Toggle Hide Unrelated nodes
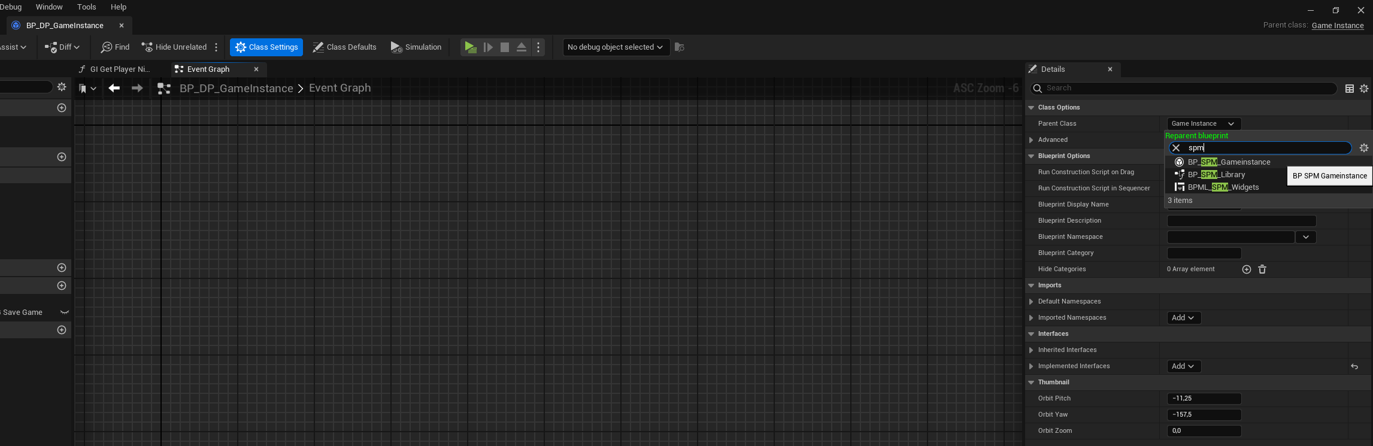This screenshot has height=446, width=1373. click(x=174, y=47)
